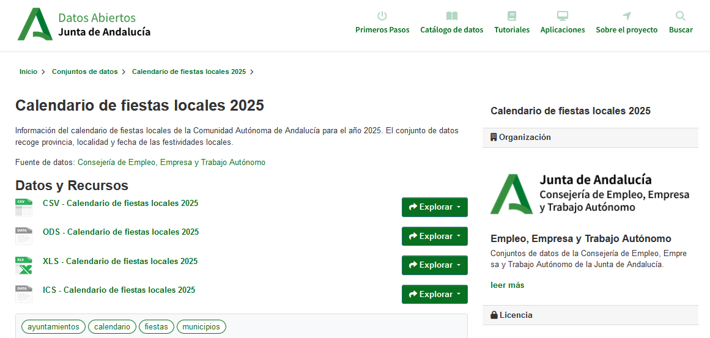Click the XLS spreadsheet file icon
710x338 pixels.
(24, 266)
